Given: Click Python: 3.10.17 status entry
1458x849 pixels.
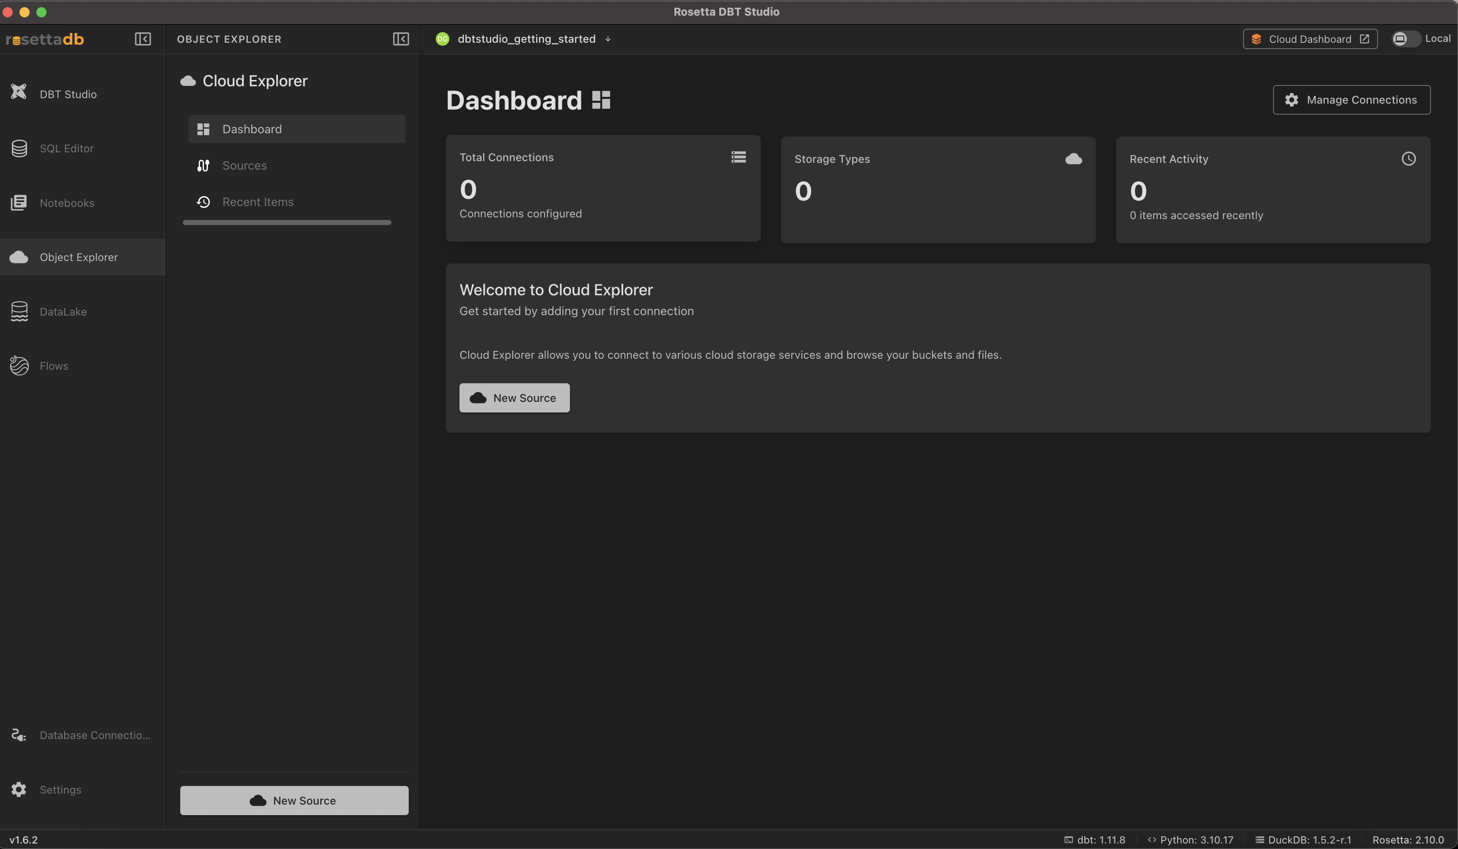Looking at the screenshot, I should tap(1190, 840).
